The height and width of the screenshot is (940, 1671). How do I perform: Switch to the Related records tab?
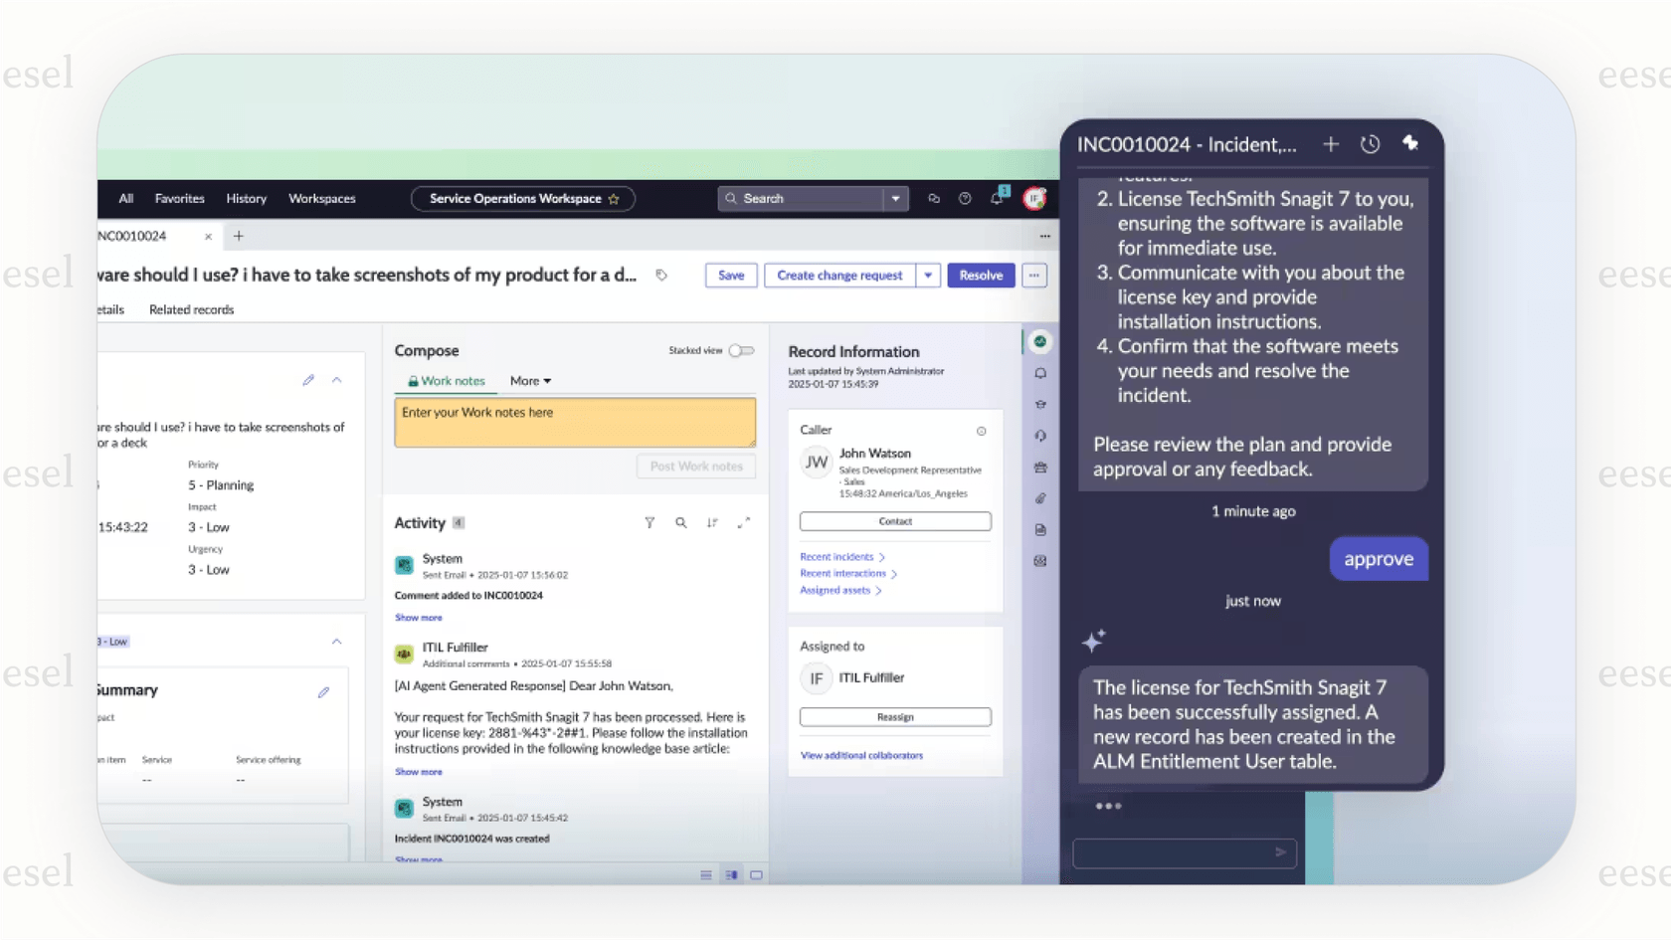tap(191, 309)
